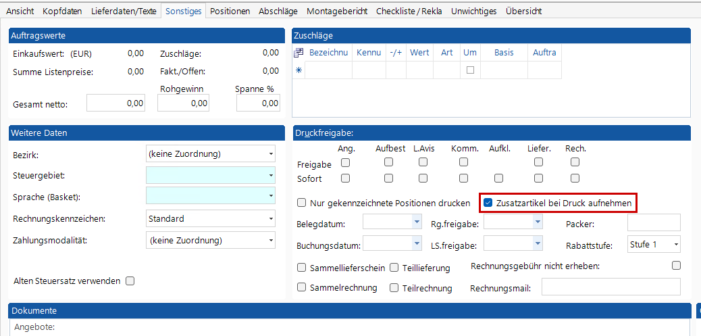The width and height of the screenshot is (701, 336).
Task: Tick the Freigabe checkbox under Ang.
Action: tap(345, 162)
